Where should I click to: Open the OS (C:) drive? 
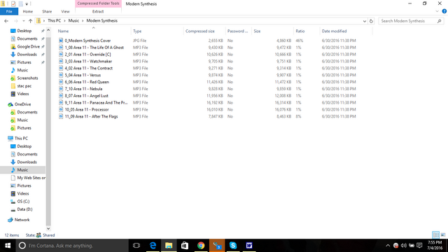[x=23, y=202]
